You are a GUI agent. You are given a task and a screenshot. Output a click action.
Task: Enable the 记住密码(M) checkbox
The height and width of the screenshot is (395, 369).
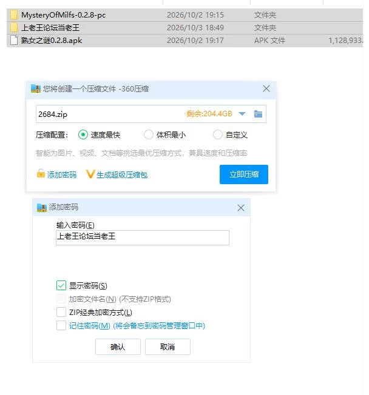(x=61, y=325)
